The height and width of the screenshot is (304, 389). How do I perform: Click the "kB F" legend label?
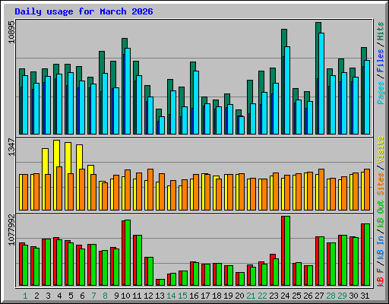coord(381,277)
